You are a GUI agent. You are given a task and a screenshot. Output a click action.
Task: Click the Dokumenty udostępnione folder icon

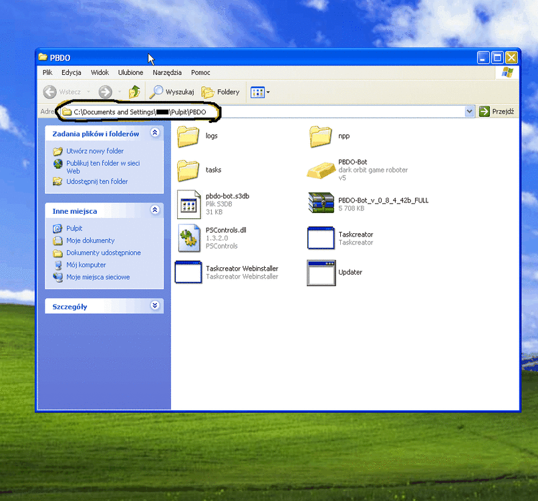click(57, 253)
